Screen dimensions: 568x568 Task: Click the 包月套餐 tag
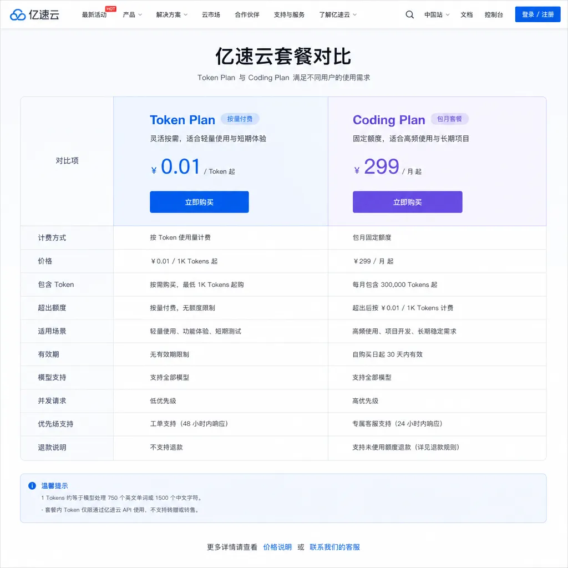[449, 119]
